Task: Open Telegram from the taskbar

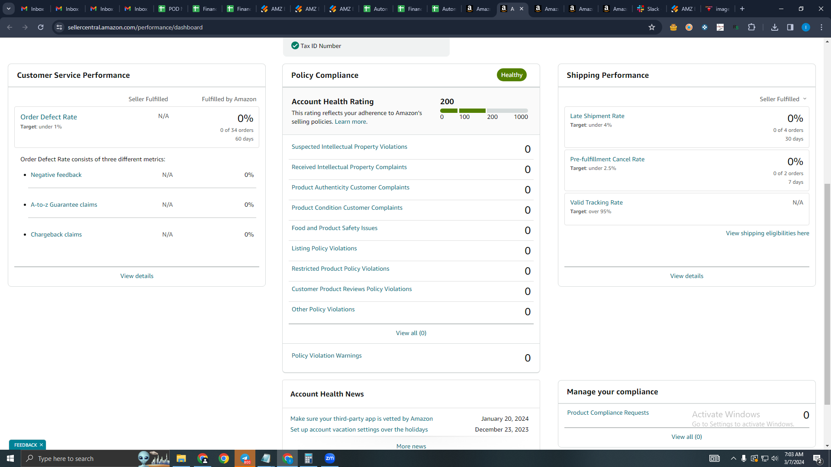Action: pyautogui.click(x=245, y=458)
